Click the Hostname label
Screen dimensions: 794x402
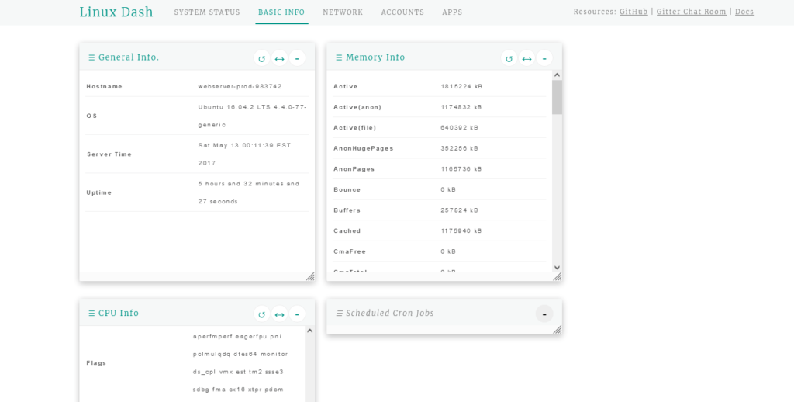105,87
